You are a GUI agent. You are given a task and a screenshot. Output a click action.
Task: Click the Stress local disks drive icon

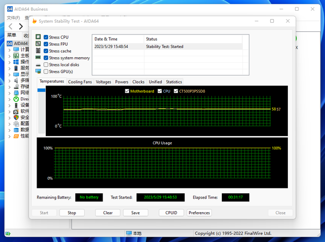click(38, 65)
